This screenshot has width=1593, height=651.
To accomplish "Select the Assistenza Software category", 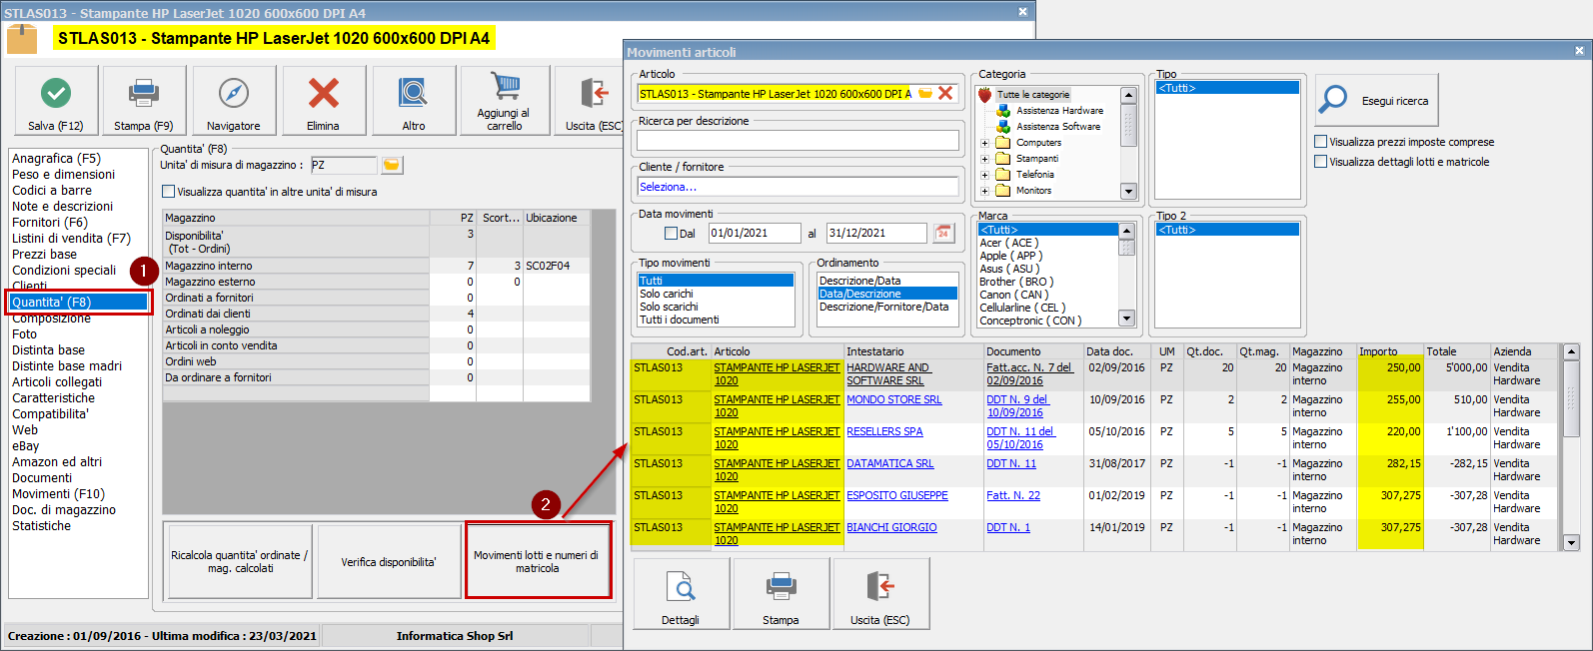I will point(1058,127).
